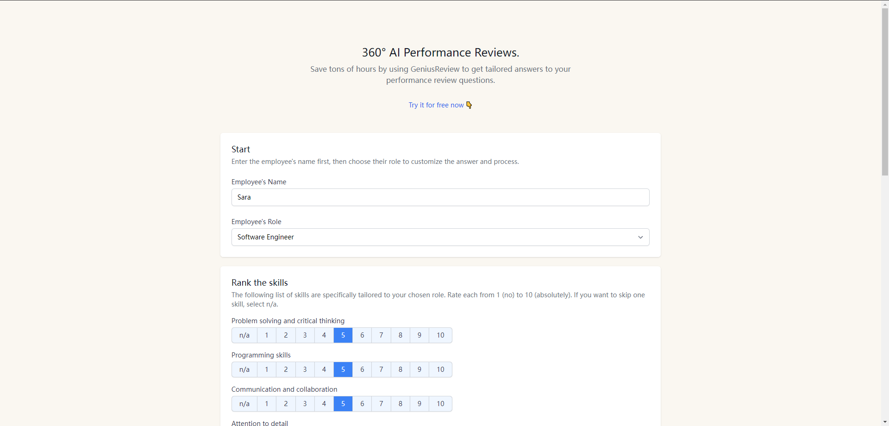Screen dimensions: 889x426
Task: Rate Problem solving as 10
Action: 440,335
